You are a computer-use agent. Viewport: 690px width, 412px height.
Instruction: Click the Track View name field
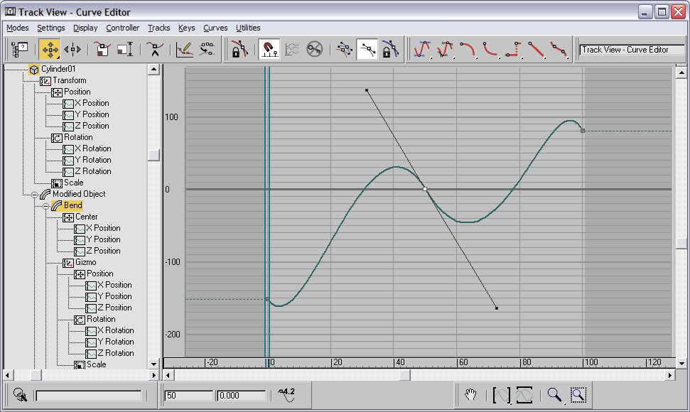(632, 50)
